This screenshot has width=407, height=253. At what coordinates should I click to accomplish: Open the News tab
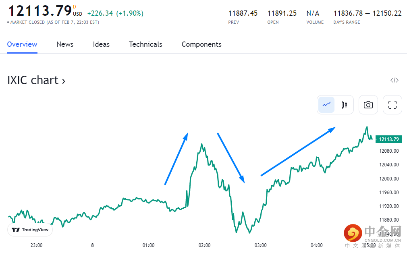click(65, 44)
